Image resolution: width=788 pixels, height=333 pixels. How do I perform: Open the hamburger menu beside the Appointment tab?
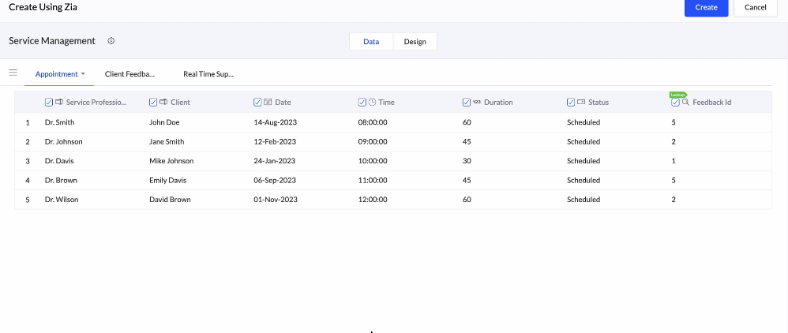click(x=13, y=73)
